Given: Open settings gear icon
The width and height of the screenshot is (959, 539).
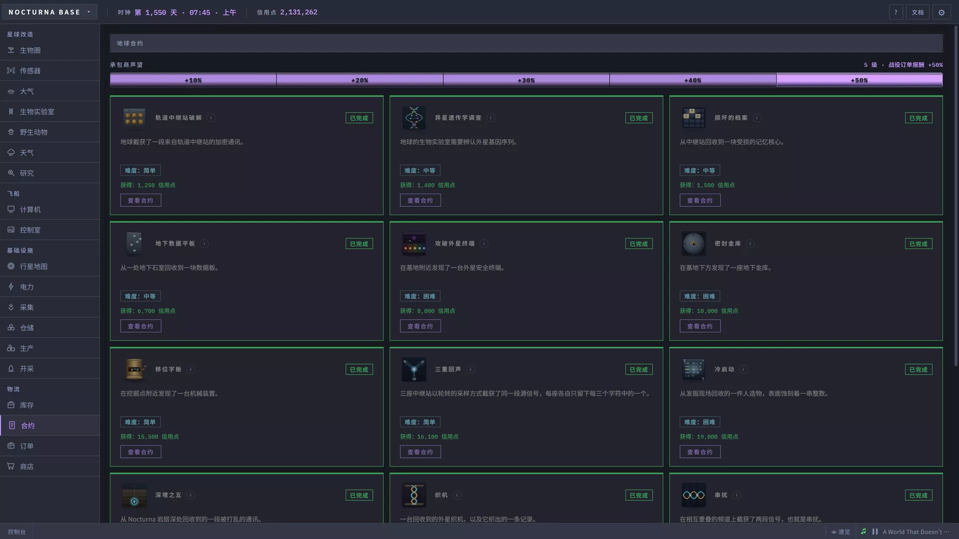Looking at the screenshot, I should pos(942,12).
